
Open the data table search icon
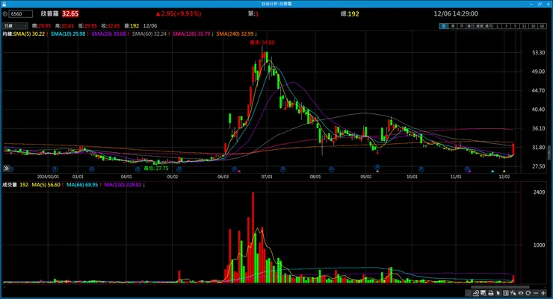pos(484,293)
